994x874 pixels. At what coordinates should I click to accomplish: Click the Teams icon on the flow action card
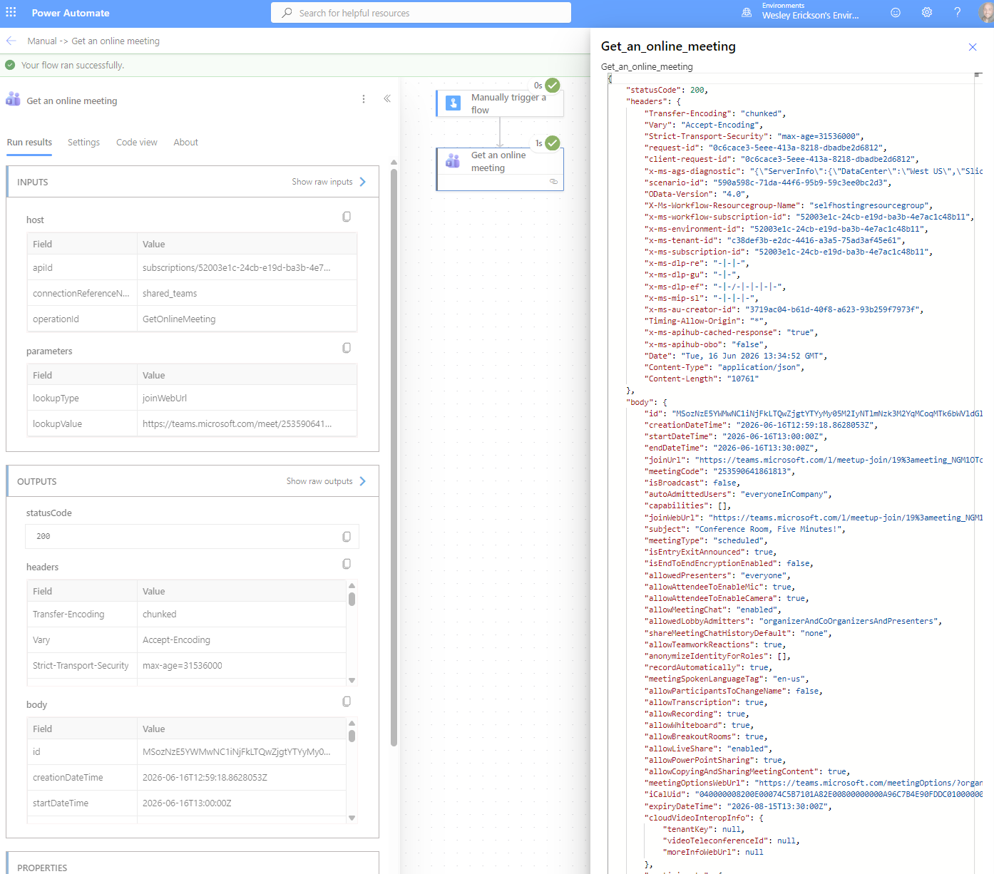click(453, 161)
